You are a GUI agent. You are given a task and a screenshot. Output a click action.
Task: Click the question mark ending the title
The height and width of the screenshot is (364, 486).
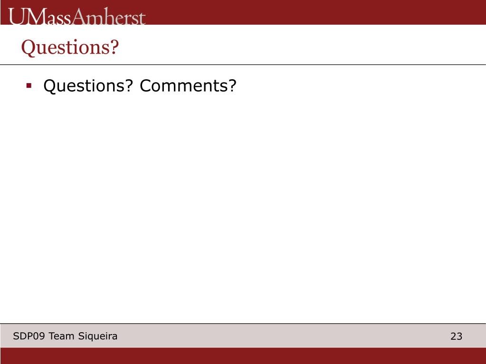pyautogui.click(x=114, y=47)
